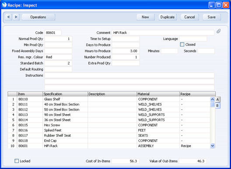Image resolution: width=231 pixels, height=169 pixels.
Task: Click the Res. mgr. Colour field
Action: tap(58, 57)
